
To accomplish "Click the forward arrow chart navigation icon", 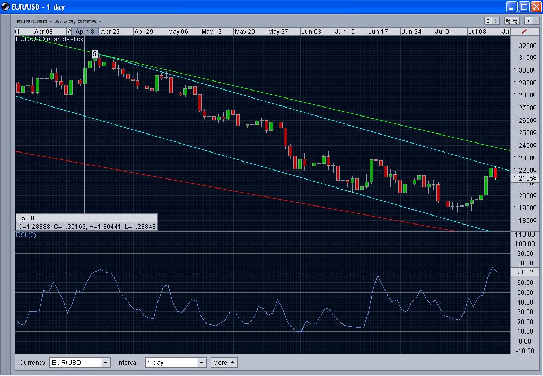I will (x=535, y=21).
